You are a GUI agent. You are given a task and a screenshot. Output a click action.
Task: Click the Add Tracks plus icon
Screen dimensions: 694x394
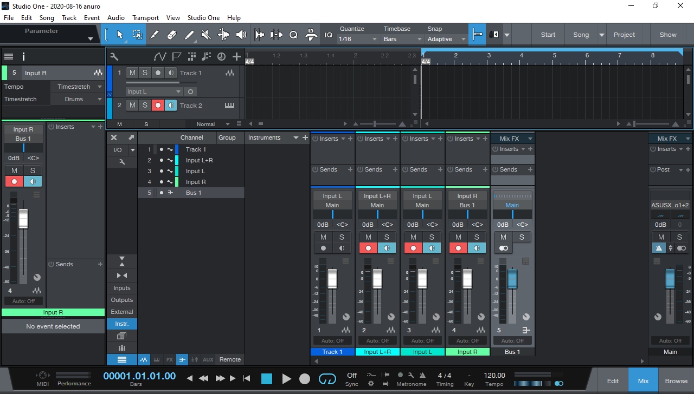(236, 56)
